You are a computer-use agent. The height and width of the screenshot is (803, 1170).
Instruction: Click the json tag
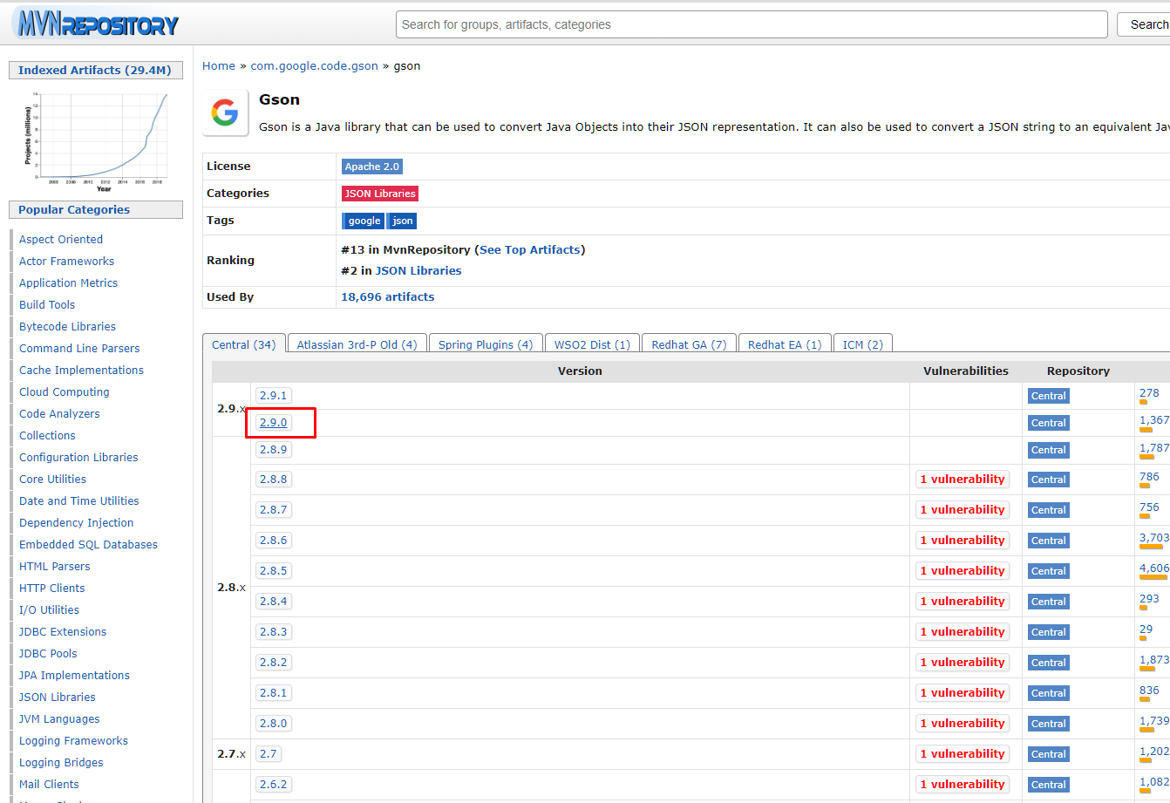pos(402,221)
